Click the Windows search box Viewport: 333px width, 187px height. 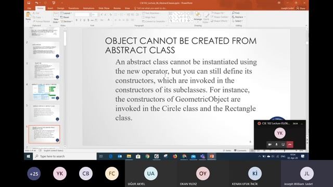tap(65, 156)
